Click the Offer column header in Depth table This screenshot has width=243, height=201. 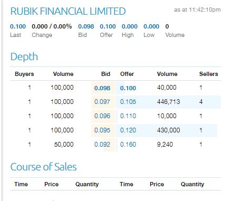pyautogui.click(x=127, y=74)
